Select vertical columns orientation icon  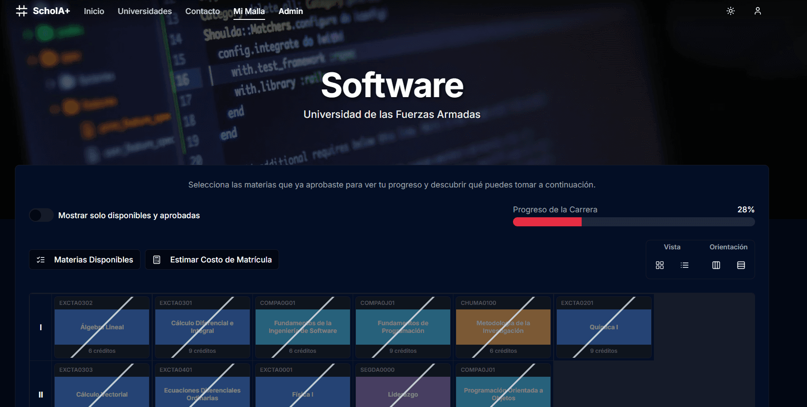[x=716, y=265]
